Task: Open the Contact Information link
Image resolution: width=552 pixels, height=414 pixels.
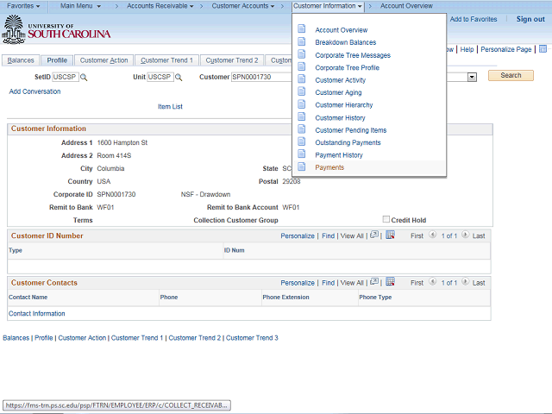Action: (x=36, y=314)
